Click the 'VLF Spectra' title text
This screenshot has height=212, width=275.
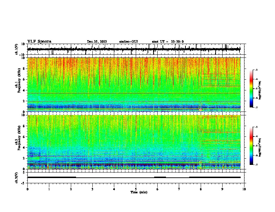click(39, 42)
